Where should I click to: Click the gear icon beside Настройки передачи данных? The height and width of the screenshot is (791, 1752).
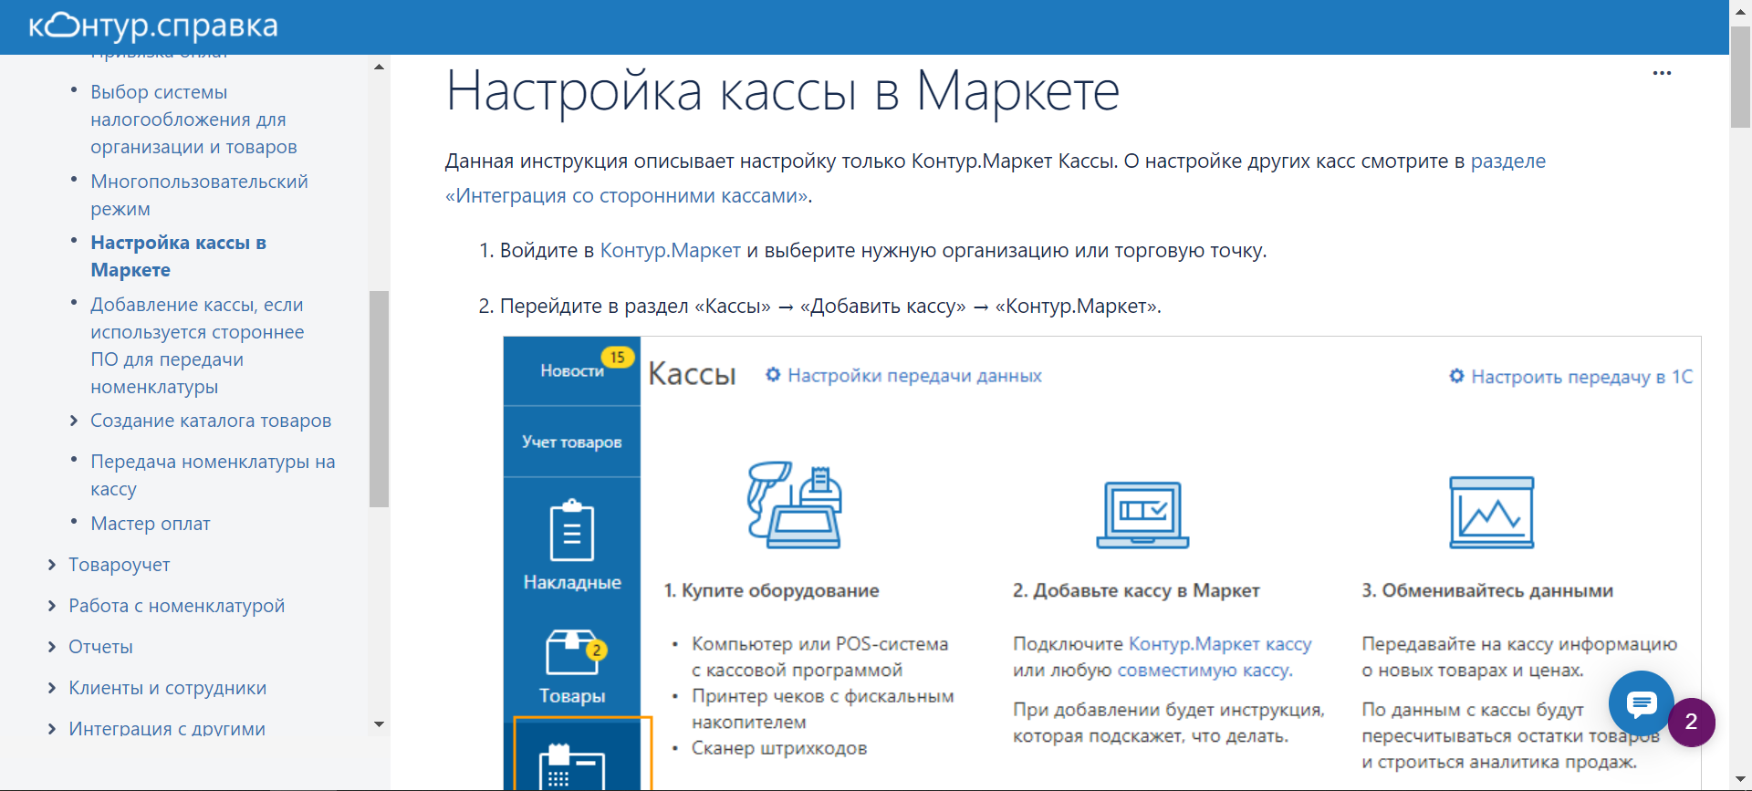pos(773,375)
